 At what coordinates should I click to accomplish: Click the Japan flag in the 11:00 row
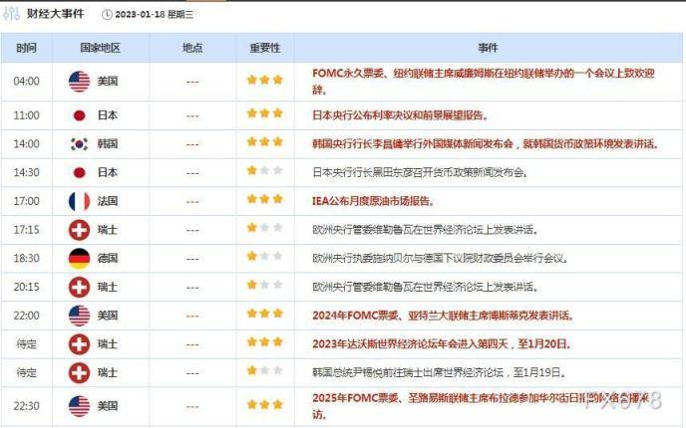point(79,115)
